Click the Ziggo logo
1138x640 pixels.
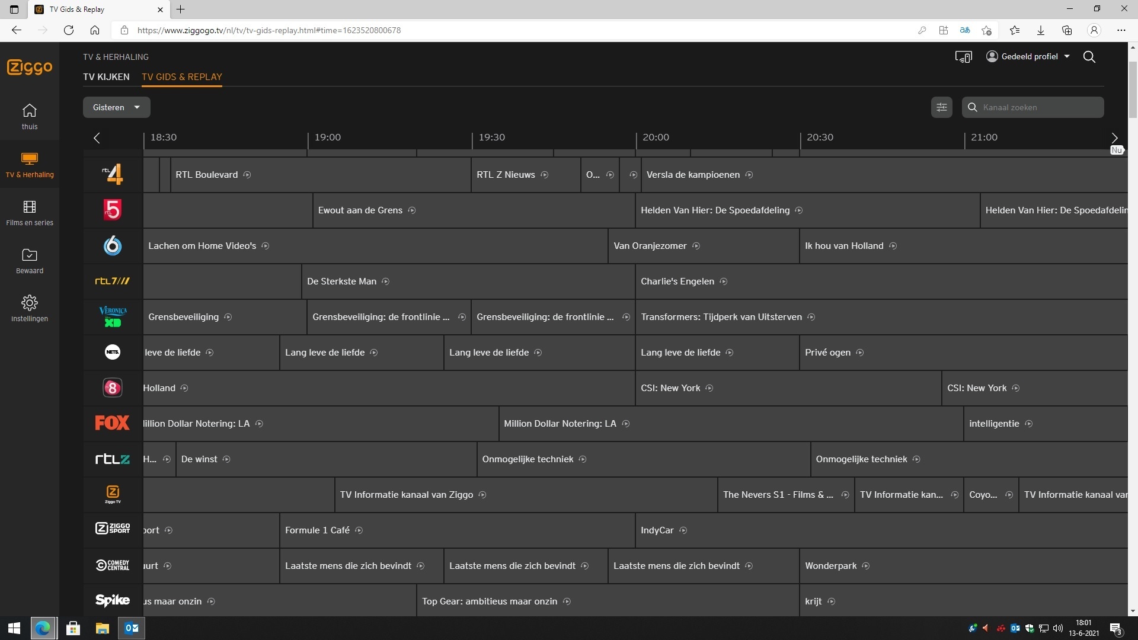[30, 67]
